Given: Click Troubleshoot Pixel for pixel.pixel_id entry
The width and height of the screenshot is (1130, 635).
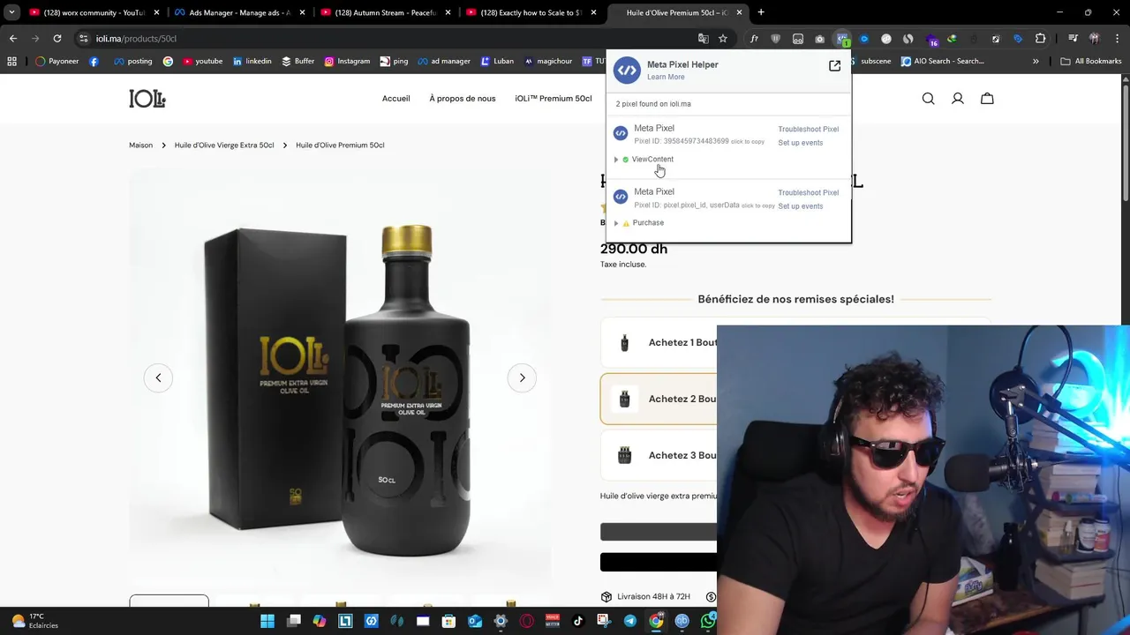Looking at the screenshot, I should pos(808,193).
